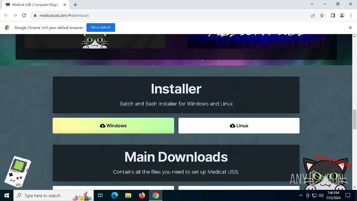Click the Main Downloads heading
Screen dimensions: 357x201
point(176,157)
